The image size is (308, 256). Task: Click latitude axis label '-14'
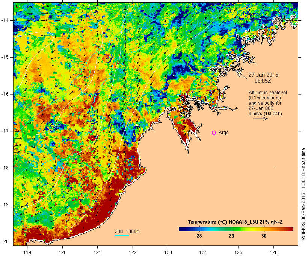click(x=5, y=20)
